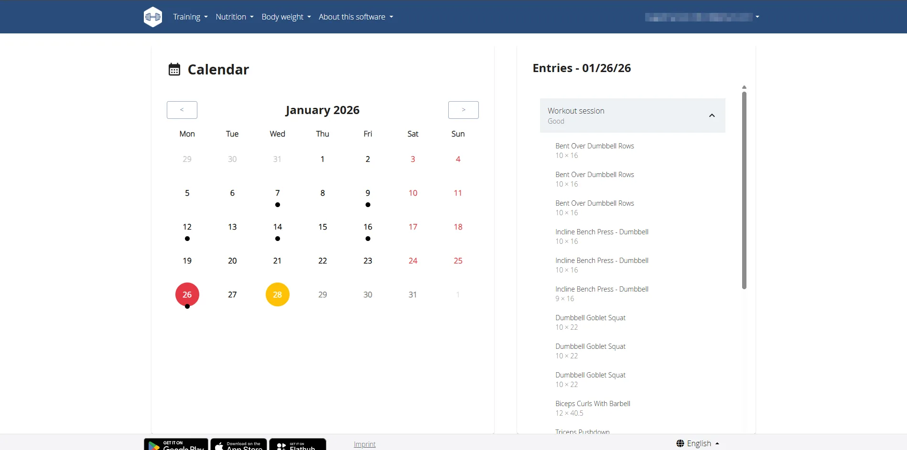Select January 22 on the calendar
This screenshot has width=907, height=450.
click(x=323, y=261)
